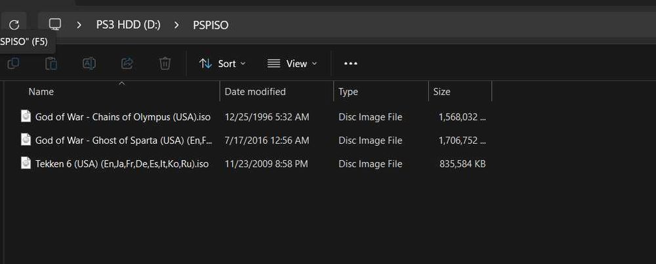Sort by Type column header
Image resolution: width=656 pixels, height=264 pixels.
[348, 91]
